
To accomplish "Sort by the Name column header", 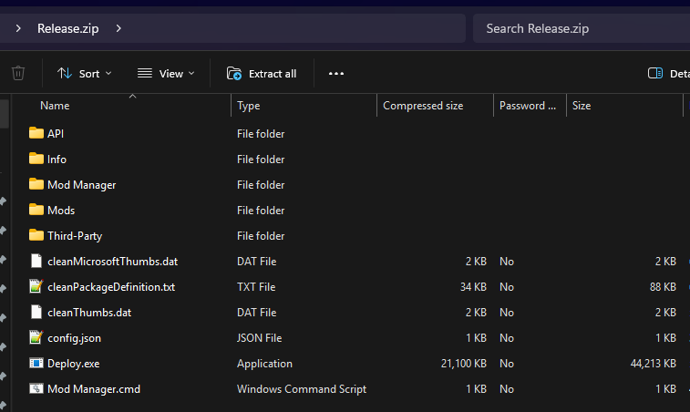I will click(x=55, y=106).
